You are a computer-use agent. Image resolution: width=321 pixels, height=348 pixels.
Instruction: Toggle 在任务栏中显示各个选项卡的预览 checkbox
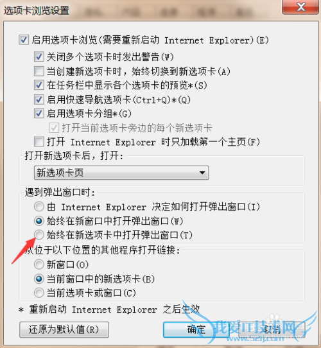[39, 85]
